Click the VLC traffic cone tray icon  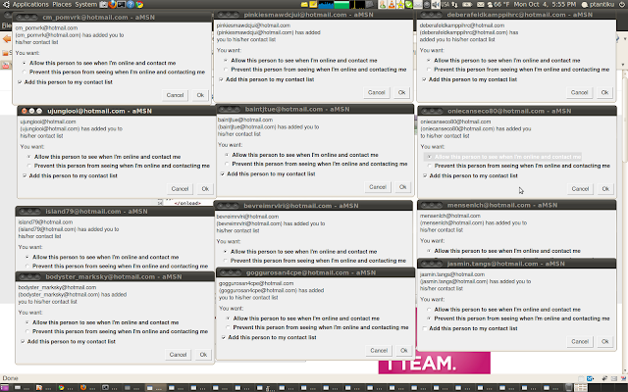point(392,4)
